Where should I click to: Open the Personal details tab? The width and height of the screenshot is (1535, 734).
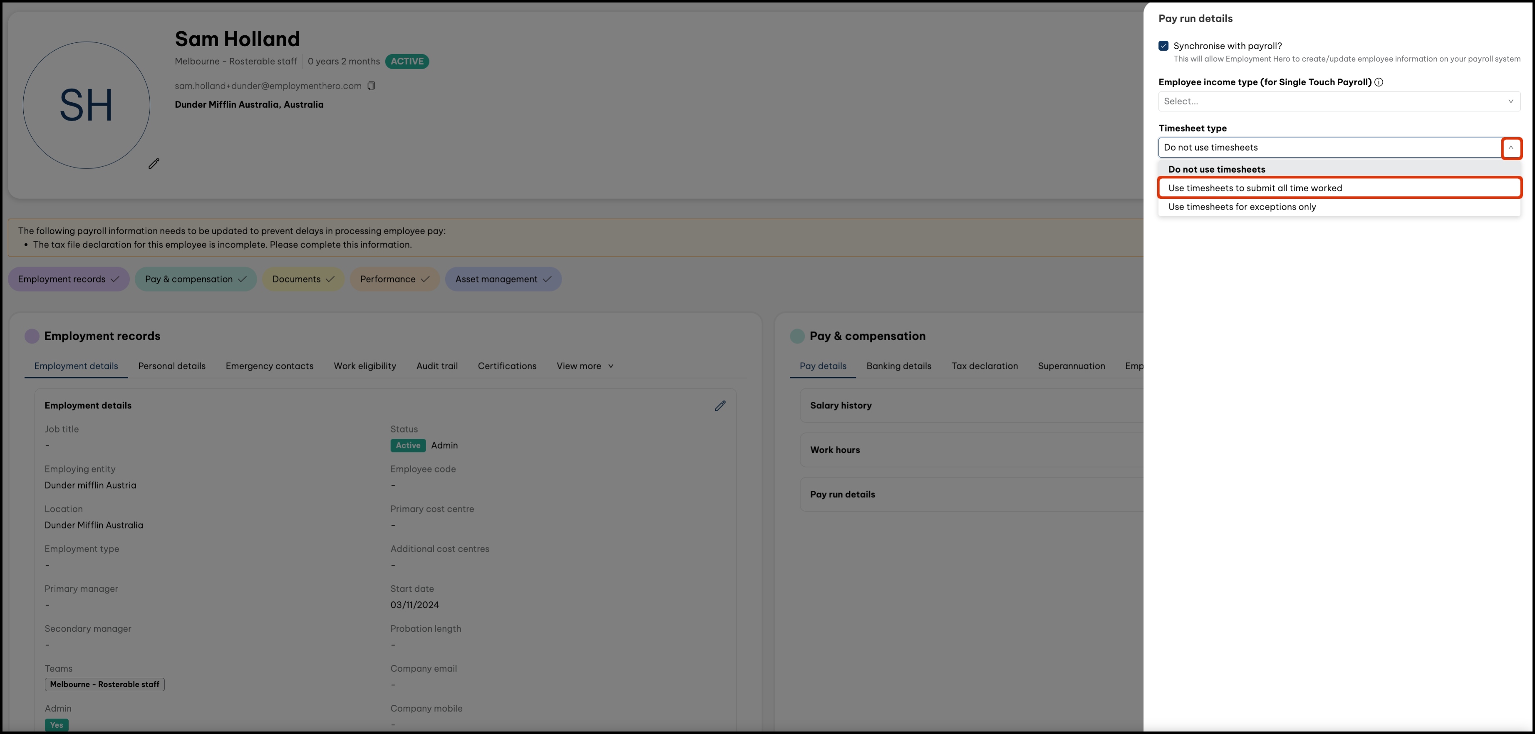171,366
